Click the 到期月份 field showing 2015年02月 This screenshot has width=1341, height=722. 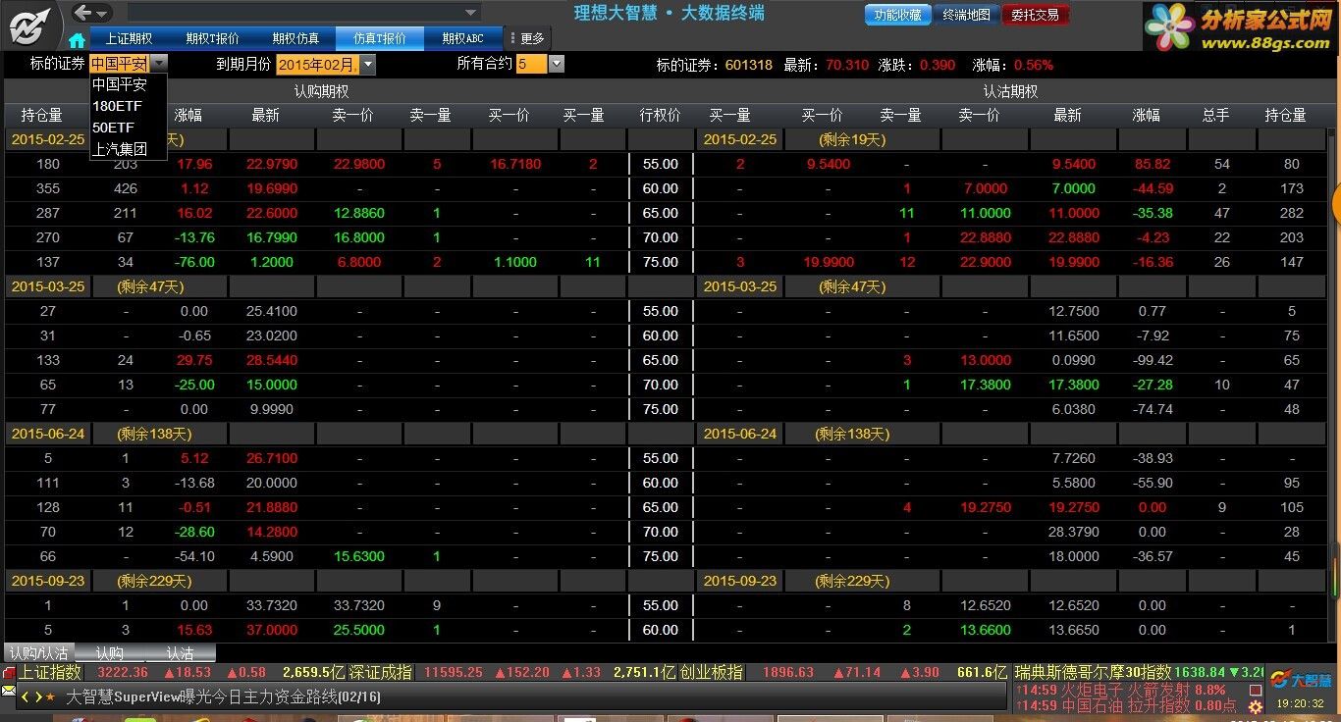318,65
